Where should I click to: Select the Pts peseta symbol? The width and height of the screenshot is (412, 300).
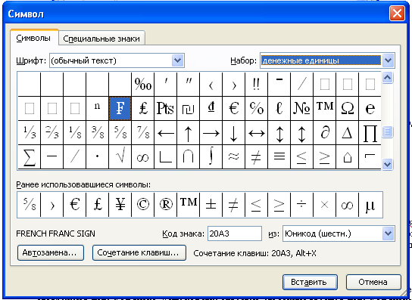click(x=165, y=108)
